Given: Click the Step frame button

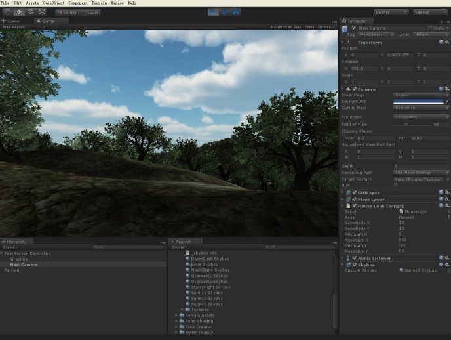Looking at the screenshot, I should coord(236,12).
